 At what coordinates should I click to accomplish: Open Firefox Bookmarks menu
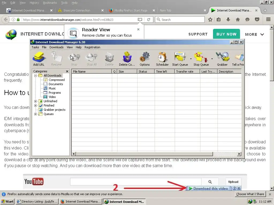50,3
